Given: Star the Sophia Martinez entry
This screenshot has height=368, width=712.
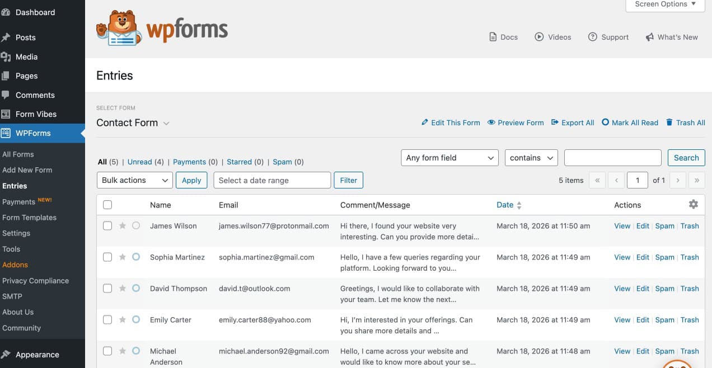Looking at the screenshot, I should (123, 257).
